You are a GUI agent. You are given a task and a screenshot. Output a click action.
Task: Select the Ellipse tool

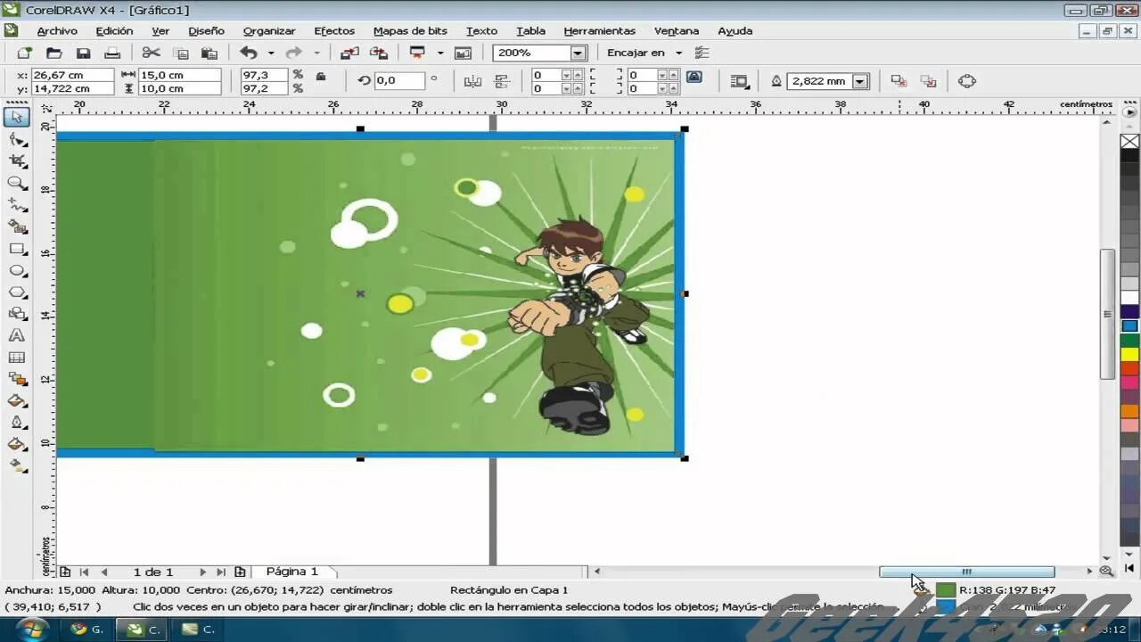pyautogui.click(x=17, y=270)
